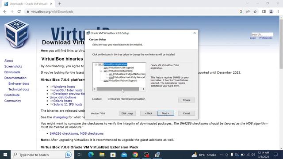Click the feature tree's right scroll arrow
The image size is (283, 159).
[x=143, y=89]
